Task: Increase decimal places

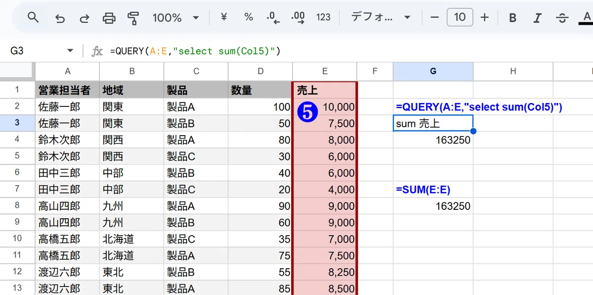Action: pos(298,18)
